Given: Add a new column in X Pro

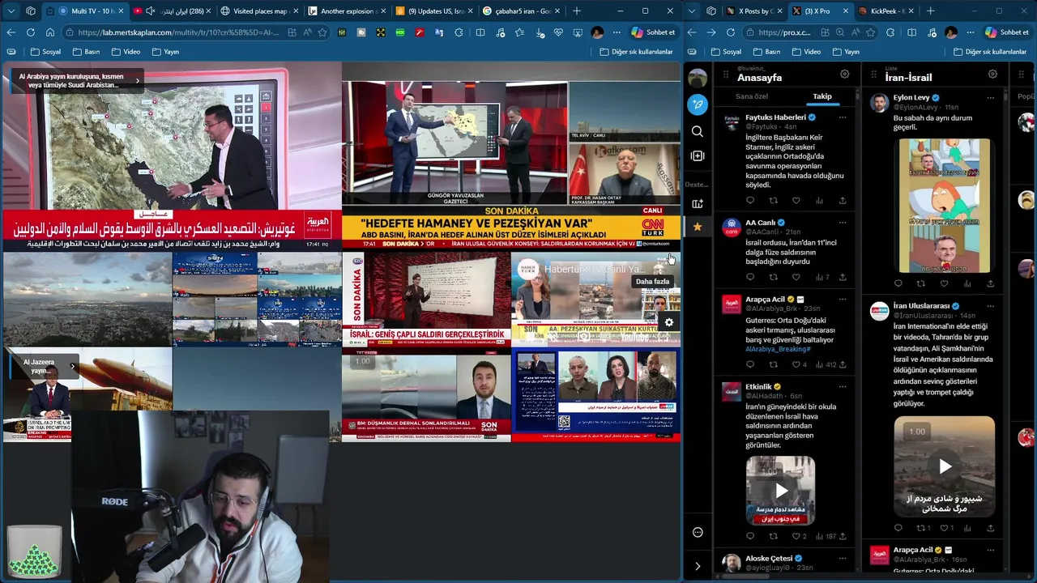Looking at the screenshot, I should pos(698,155).
